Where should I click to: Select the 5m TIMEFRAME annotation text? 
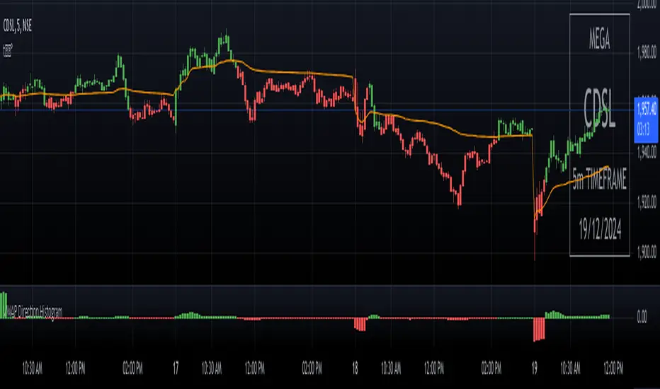pyautogui.click(x=599, y=179)
